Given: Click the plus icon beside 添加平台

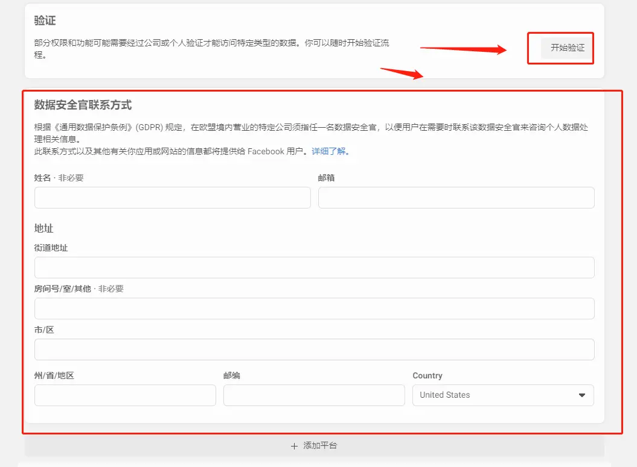Looking at the screenshot, I should [x=295, y=446].
